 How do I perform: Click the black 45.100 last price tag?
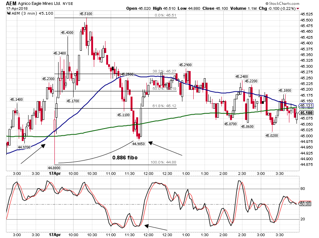click(x=306, y=113)
